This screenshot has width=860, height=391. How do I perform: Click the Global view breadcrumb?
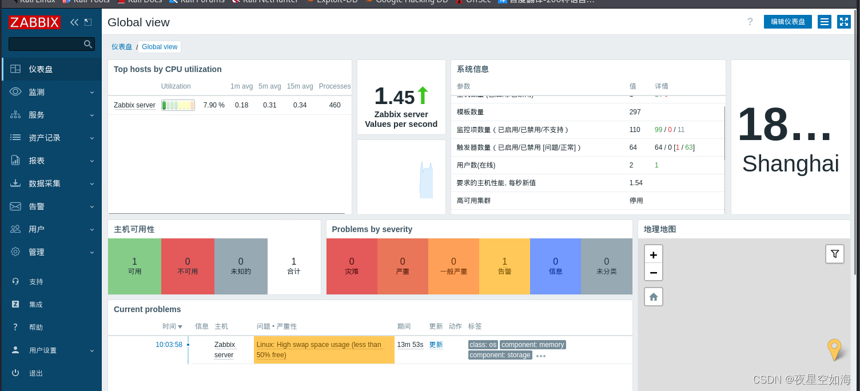[x=160, y=47]
